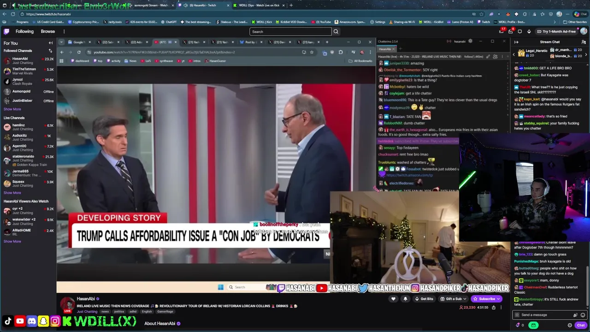The height and width of the screenshot is (332, 590).
Task: Open ChatGPT bookmark
Action: pos(169,22)
